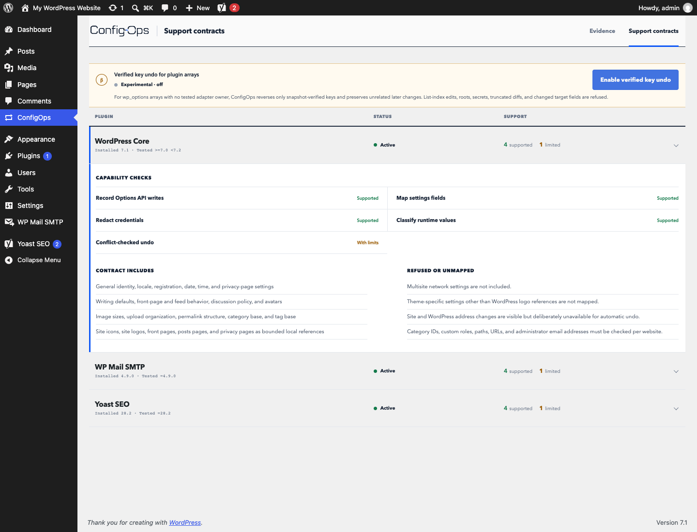
Task: Open the Settings menu item
Action: [39, 206]
